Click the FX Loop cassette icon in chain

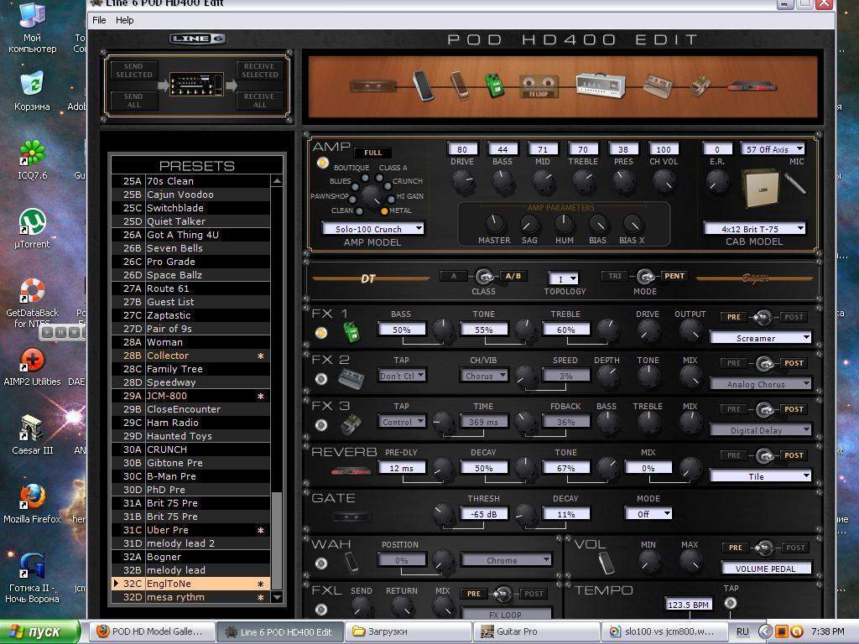[x=539, y=86]
